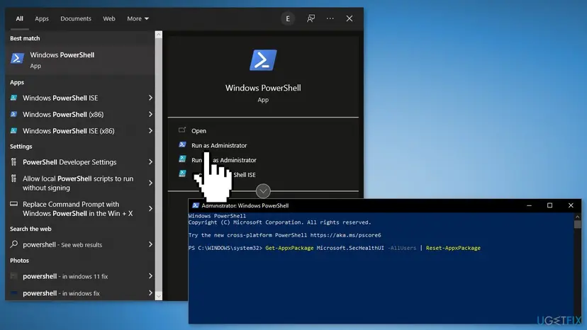Click Run ISE as Administrator action

[x=224, y=160]
